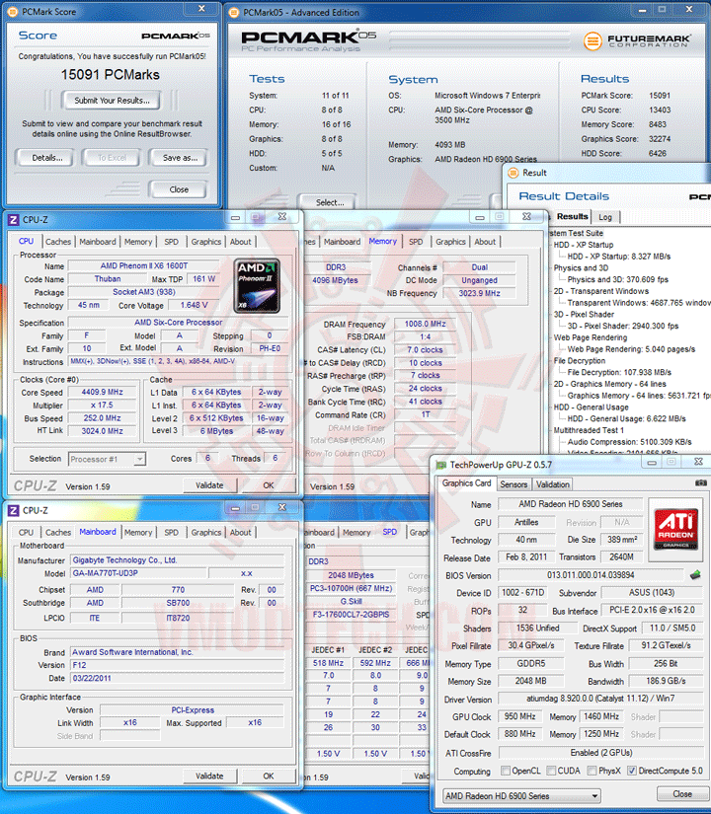This screenshot has width=711, height=814.
Task: Click the BIOS Date 03/22/2011 field
Action: (x=177, y=678)
